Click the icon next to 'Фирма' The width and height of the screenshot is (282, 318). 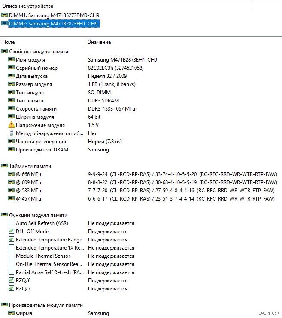[x=12, y=312]
